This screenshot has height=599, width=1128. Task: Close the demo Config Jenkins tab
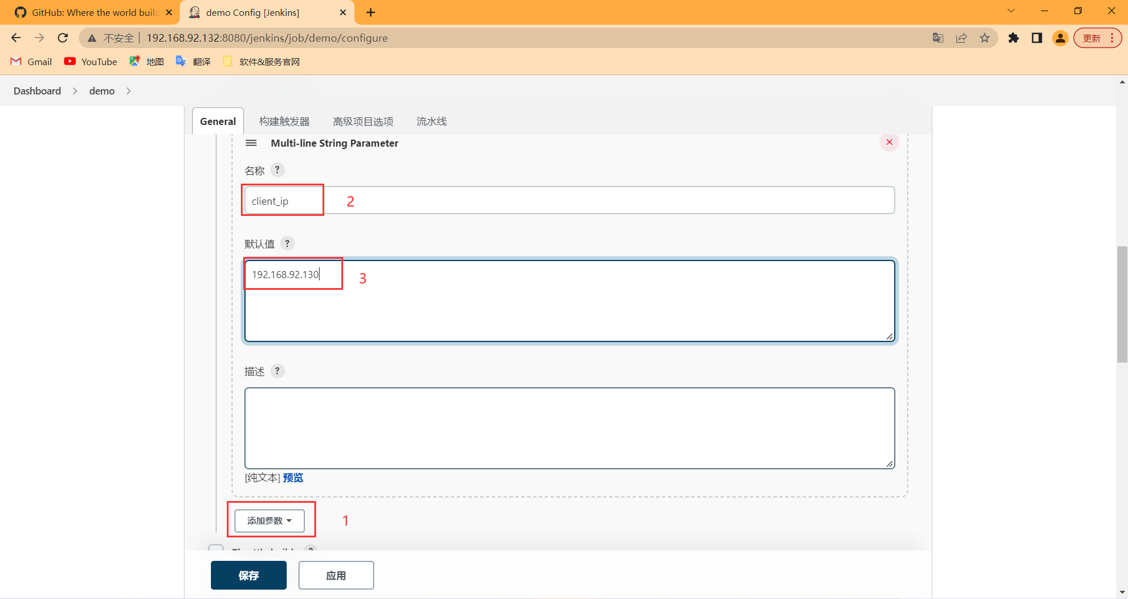[x=343, y=12]
